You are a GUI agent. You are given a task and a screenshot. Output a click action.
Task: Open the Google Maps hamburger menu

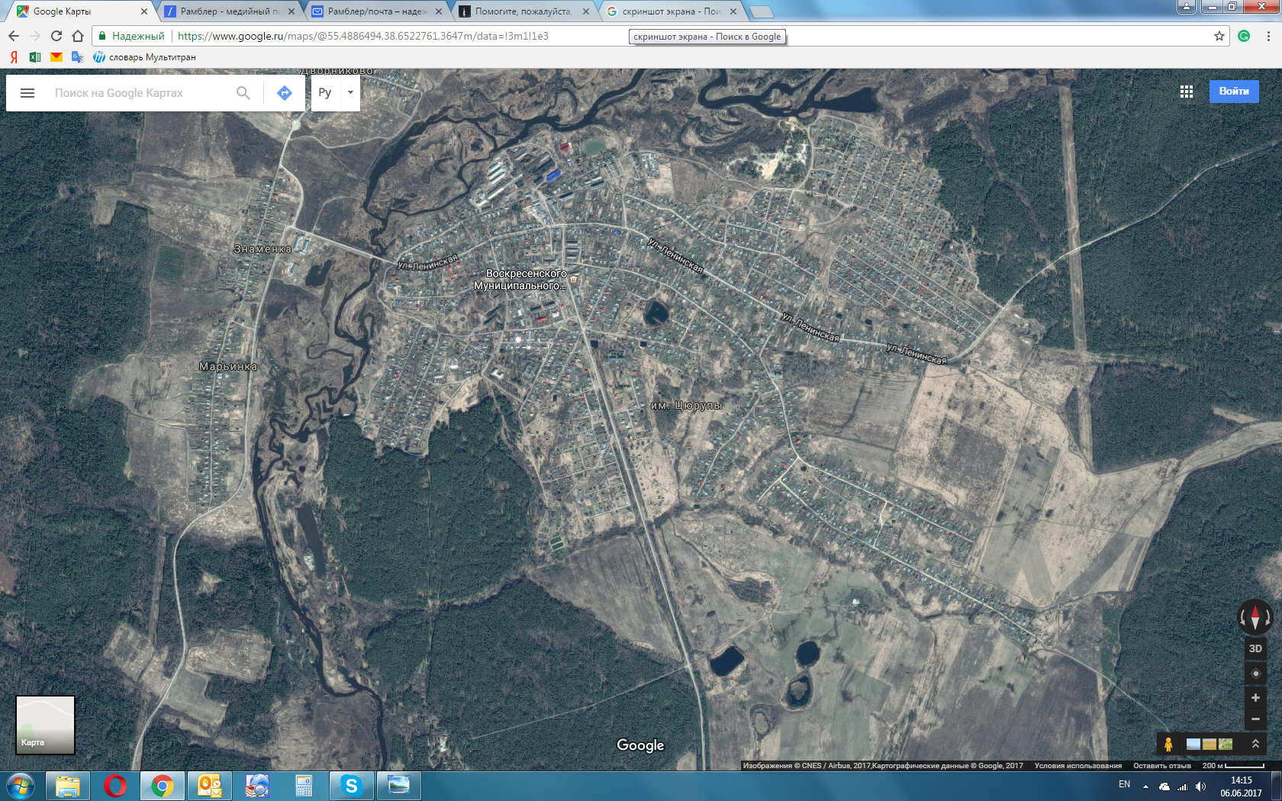tap(27, 93)
